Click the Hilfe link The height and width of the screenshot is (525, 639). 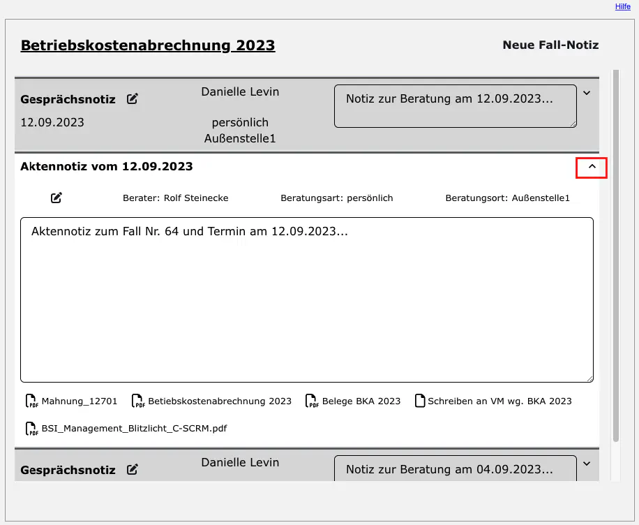point(622,6)
